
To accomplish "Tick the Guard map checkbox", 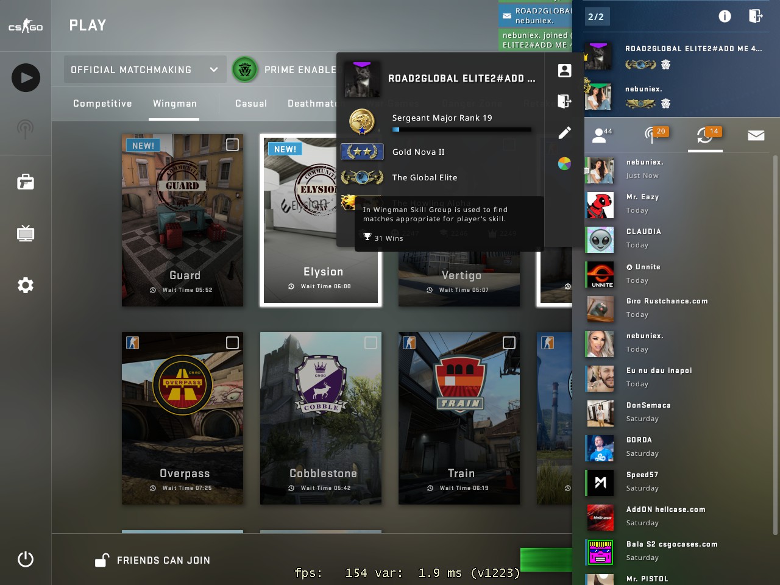I will (x=232, y=144).
